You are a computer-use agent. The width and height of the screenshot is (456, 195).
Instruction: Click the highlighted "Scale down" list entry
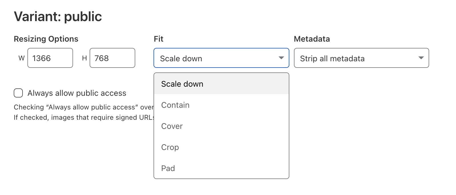(x=182, y=84)
